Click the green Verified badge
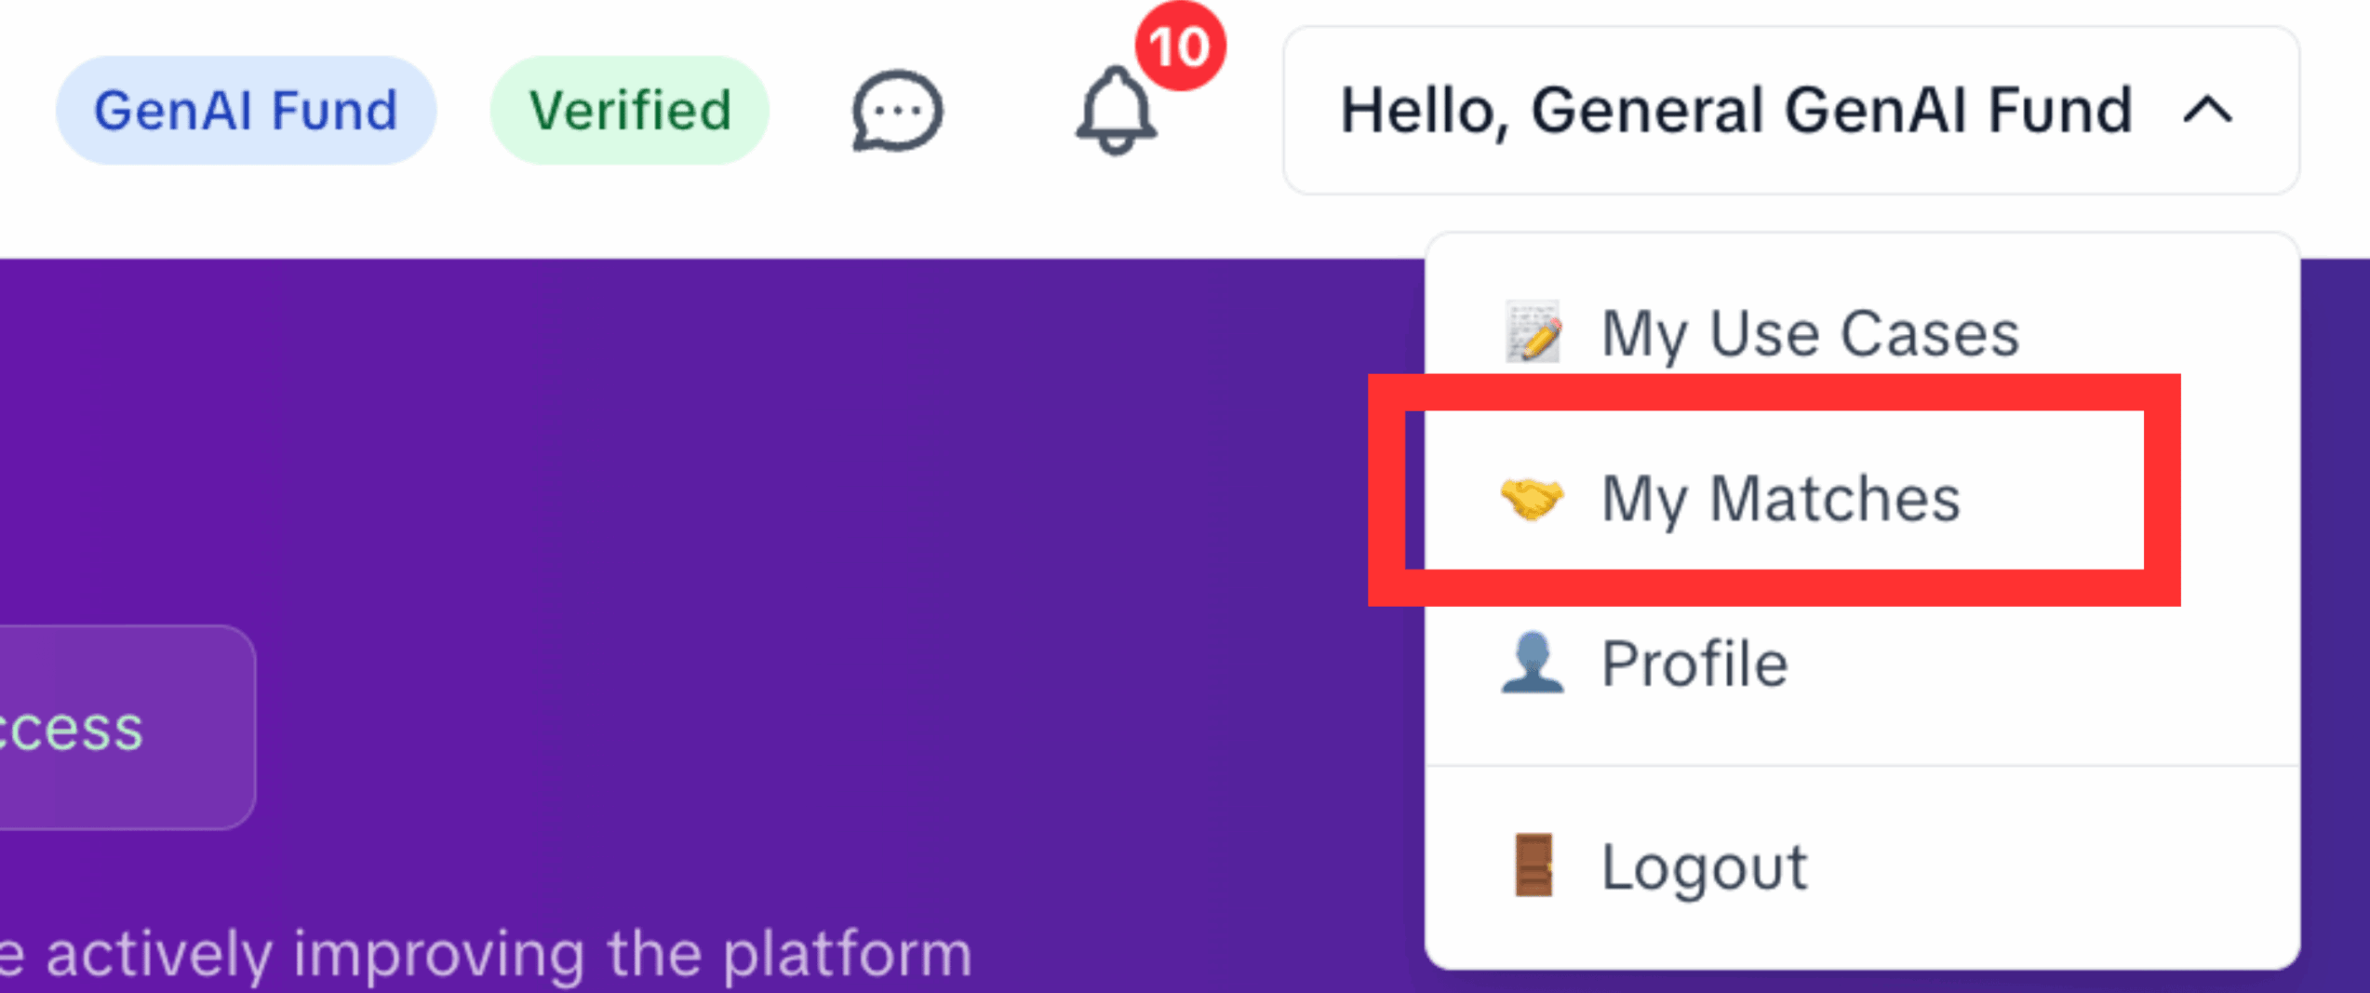Viewport: 2370px width, 993px height. 630,111
